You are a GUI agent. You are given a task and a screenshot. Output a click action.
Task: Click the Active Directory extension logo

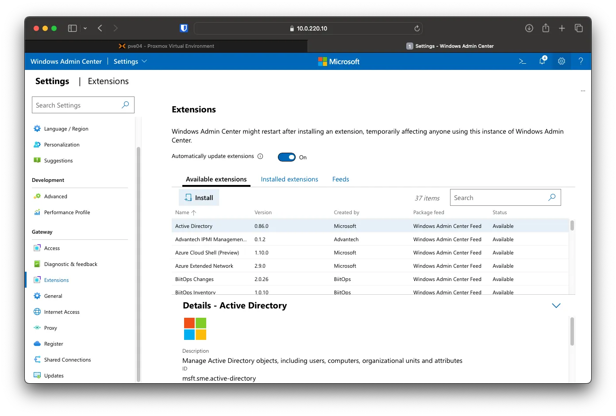[x=195, y=329]
